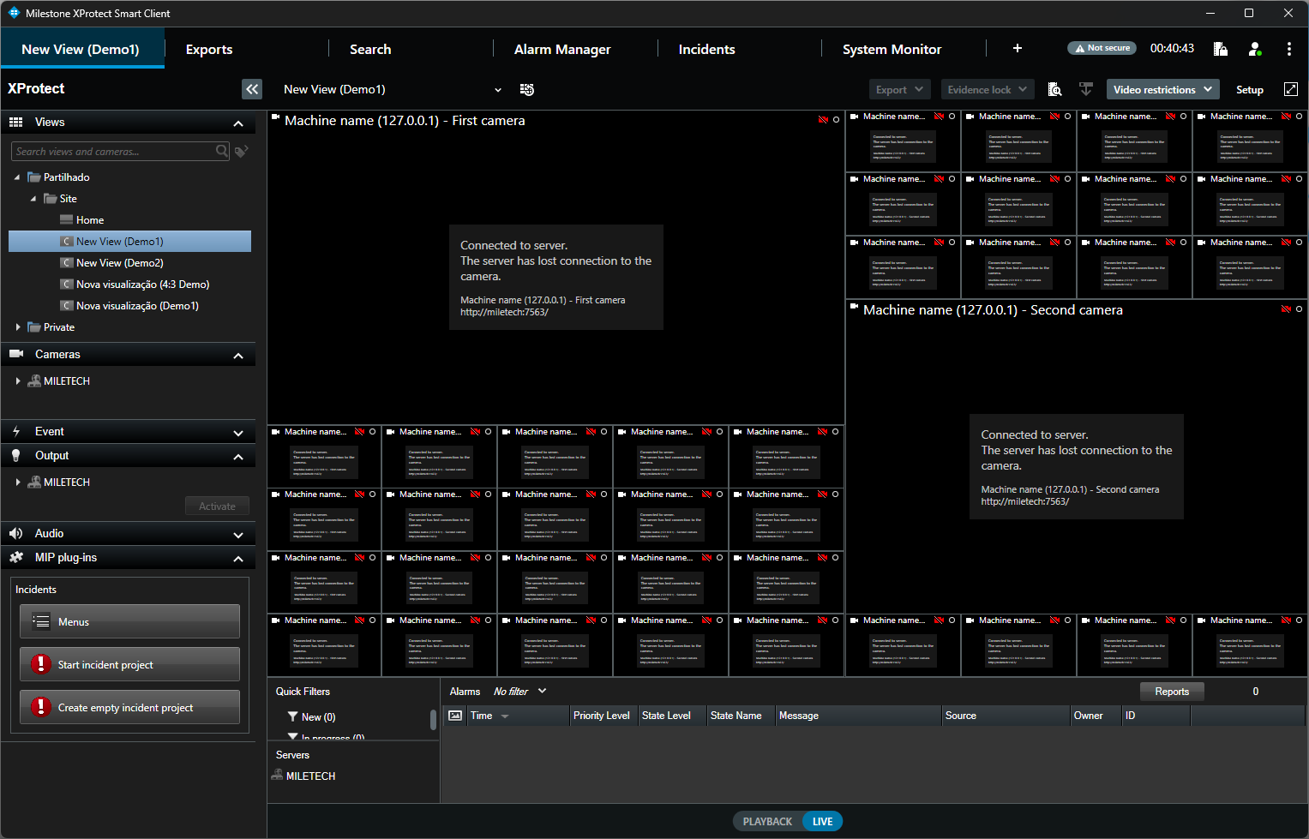Click the Not secure warning badge
The height and width of the screenshot is (839, 1309).
tap(1102, 48)
